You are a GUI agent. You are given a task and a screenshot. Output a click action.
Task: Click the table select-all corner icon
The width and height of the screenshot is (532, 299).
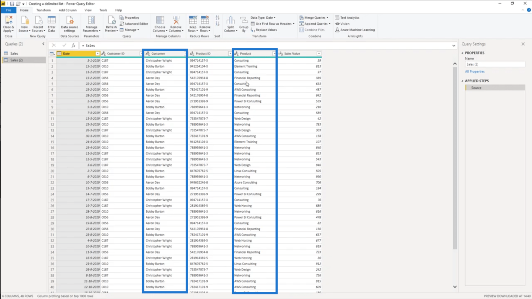(x=52, y=54)
